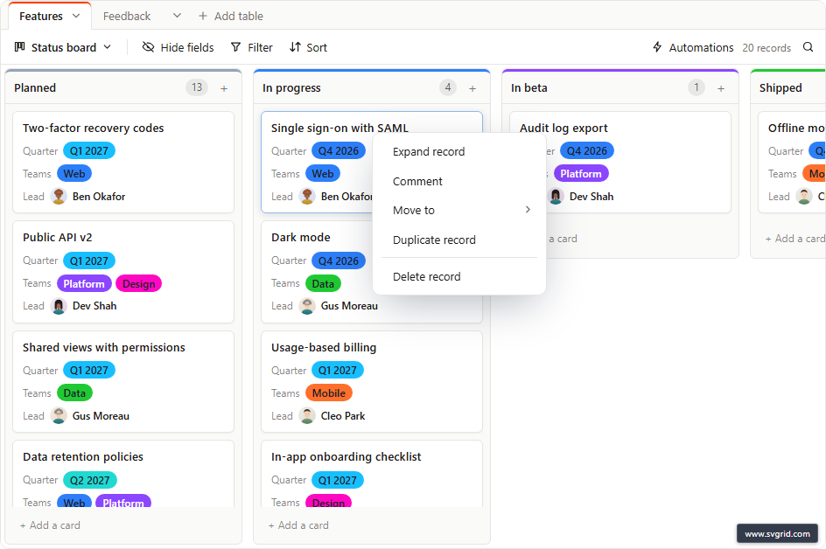The height and width of the screenshot is (549, 826).
Task: Click Web tag on Single sign-on card
Action: click(322, 174)
